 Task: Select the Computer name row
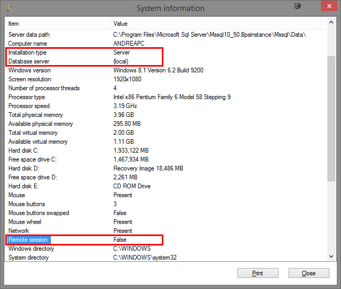pyautogui.click(x=27, y=44)
